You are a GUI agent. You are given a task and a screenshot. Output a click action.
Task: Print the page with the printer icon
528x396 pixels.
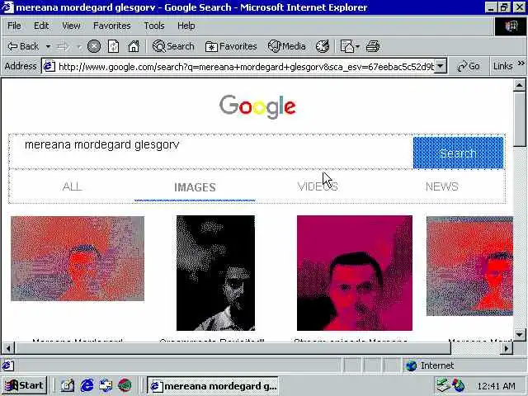(x=373, y=46)
